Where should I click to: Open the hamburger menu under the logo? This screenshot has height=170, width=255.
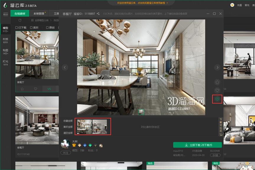point(5,14)
